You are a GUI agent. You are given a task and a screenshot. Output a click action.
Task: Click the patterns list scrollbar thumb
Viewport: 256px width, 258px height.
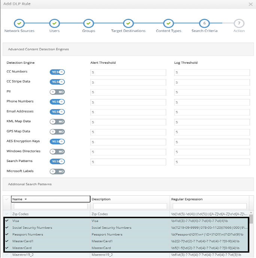coord(251,219)
